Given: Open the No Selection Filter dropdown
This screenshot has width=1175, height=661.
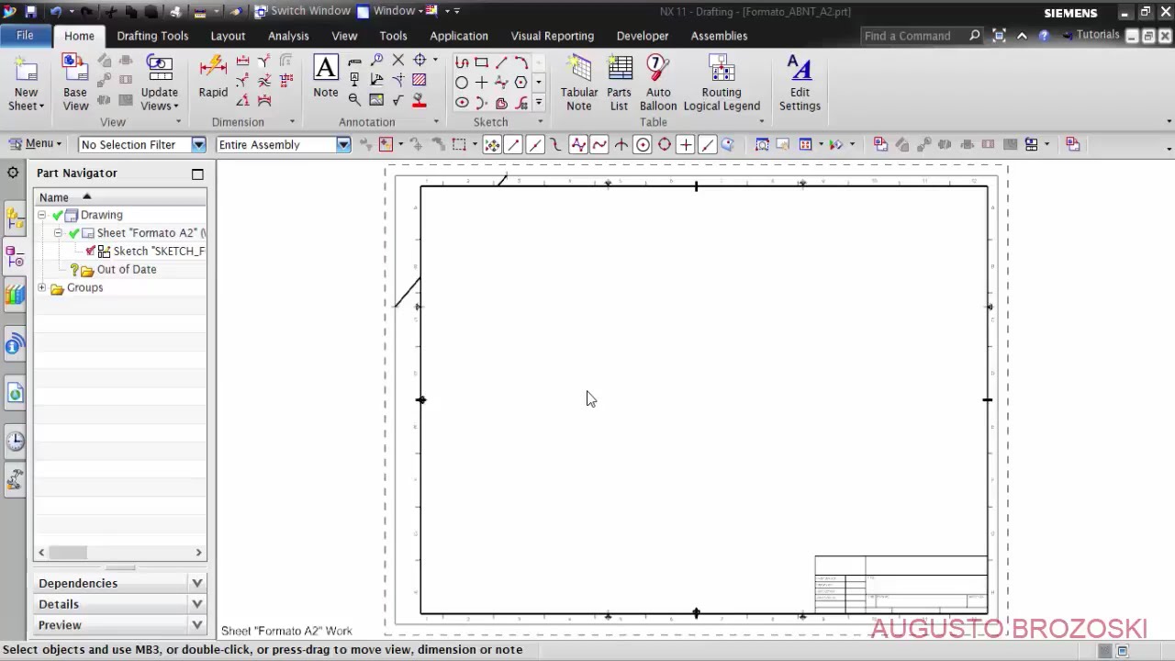Looking at the screenshot, I should coord(198,145).
